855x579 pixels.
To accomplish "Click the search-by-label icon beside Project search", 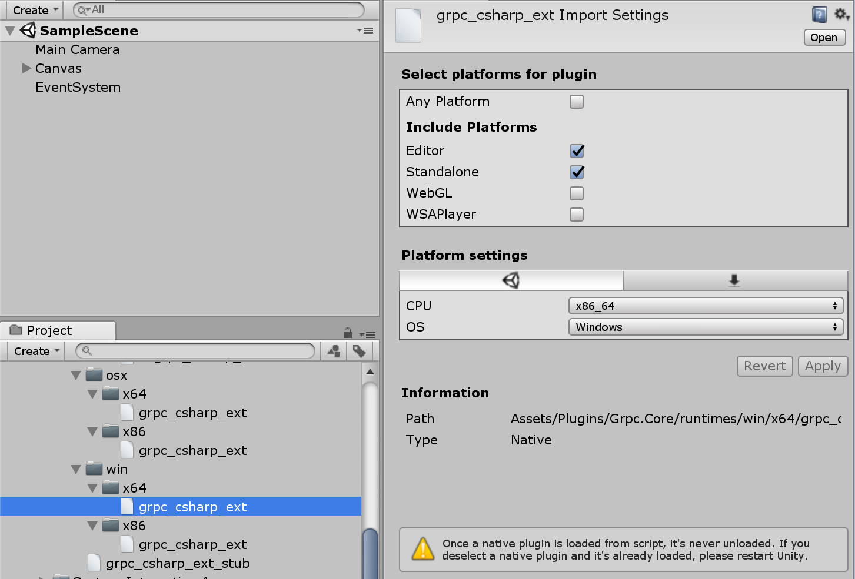I will click(x=361, y=351).
